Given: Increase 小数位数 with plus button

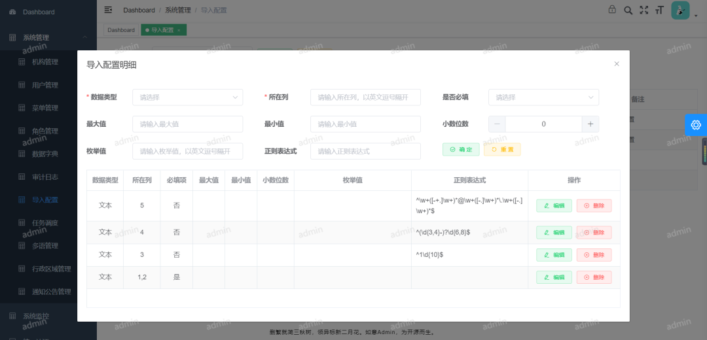Looking at the screenshot, I should (x=590, y=124).
